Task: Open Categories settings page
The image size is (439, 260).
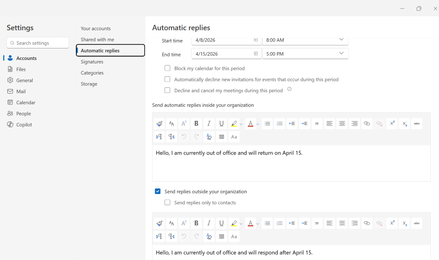Action: click(x=92, y=73)
